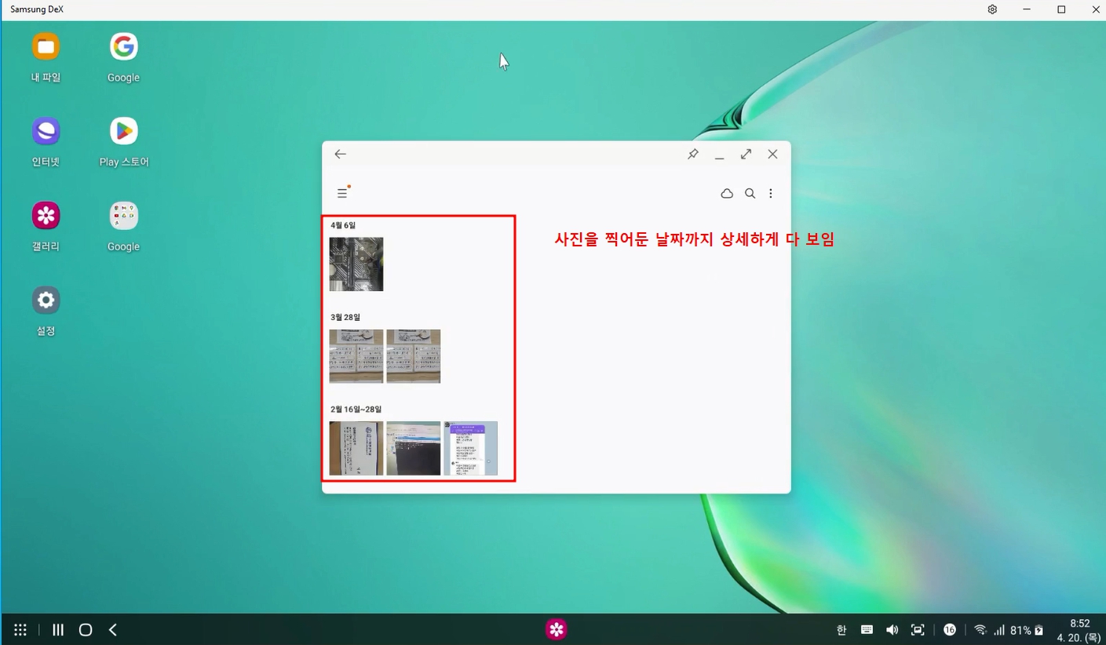Open the first 3월 28일 photo
The height and width of the screenshot is (645, 1106).
356,356
